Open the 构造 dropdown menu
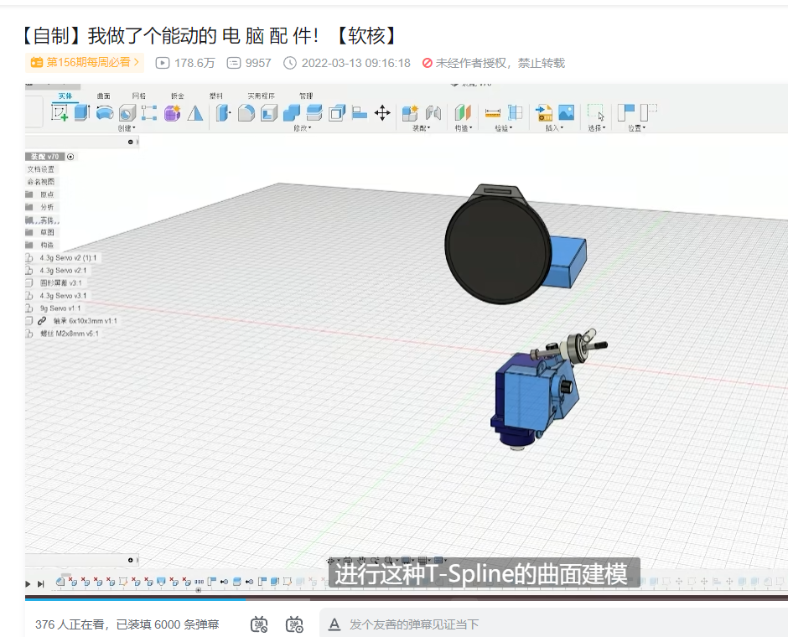The image size is (788, 637). (464, 128)
